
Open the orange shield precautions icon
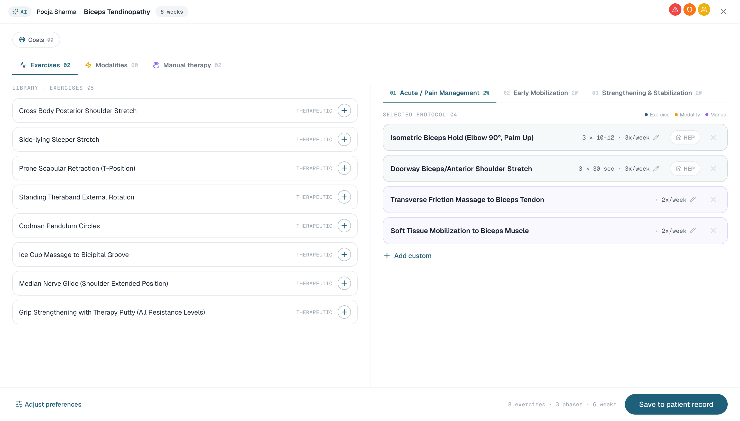689,10
